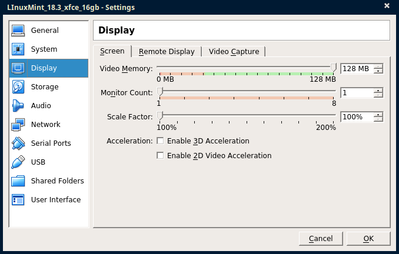Screen dimensions: 399x254
Task: Open the USB settings label
Action: pos(38,162)
